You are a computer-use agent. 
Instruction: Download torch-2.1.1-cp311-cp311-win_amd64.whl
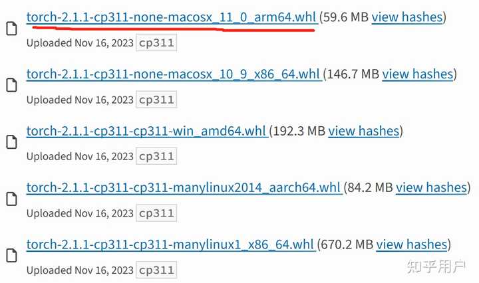coord(147,131)
